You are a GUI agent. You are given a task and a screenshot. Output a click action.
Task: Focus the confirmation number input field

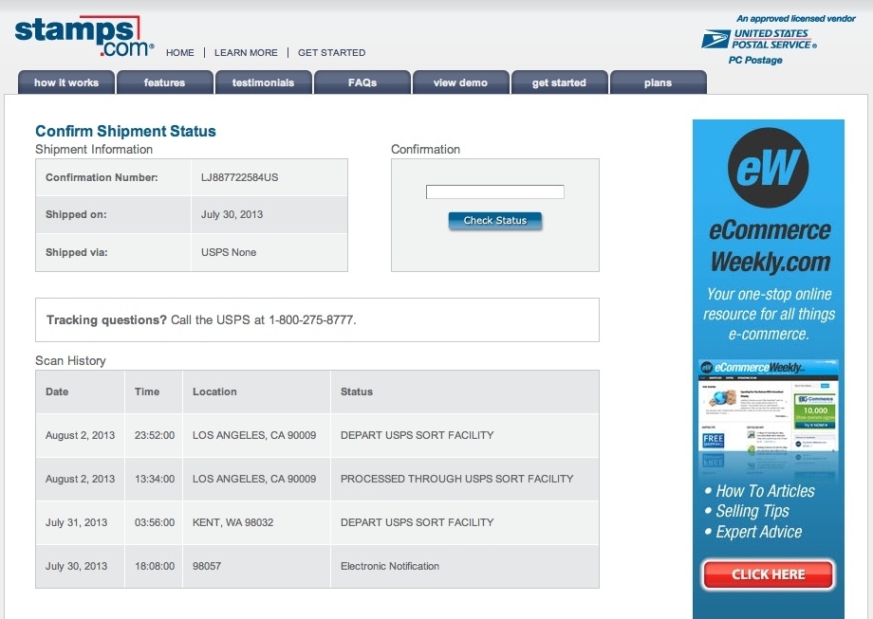[495, 191]
